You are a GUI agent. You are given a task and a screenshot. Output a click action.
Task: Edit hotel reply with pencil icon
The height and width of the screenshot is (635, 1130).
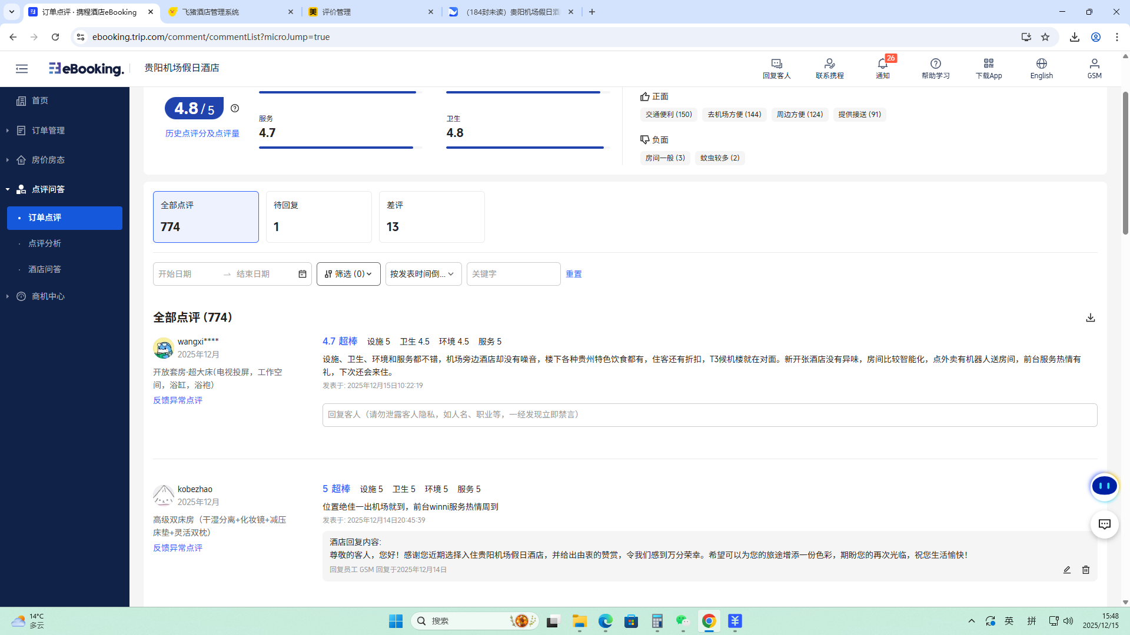[x=1066, y=570]
